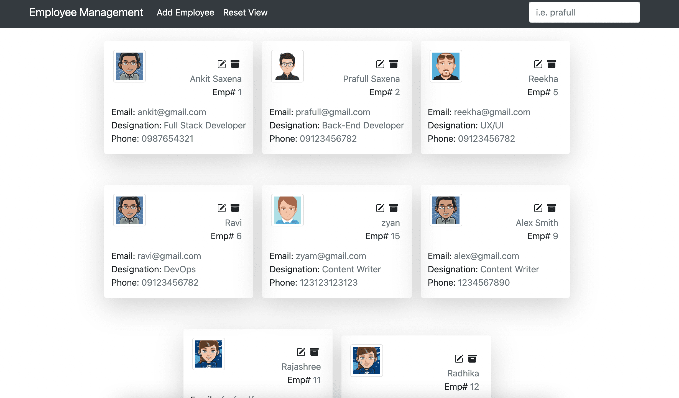679x398 pixels.
Task: Open the edit icon on Ravi's card
Action: pyautogui.click(x=221, y=208)
